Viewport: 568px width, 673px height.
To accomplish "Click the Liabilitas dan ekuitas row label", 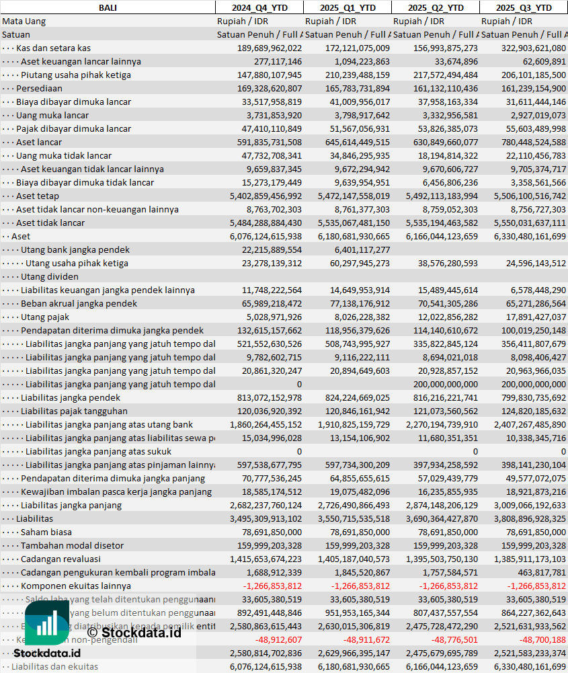I will click(54, 666).
